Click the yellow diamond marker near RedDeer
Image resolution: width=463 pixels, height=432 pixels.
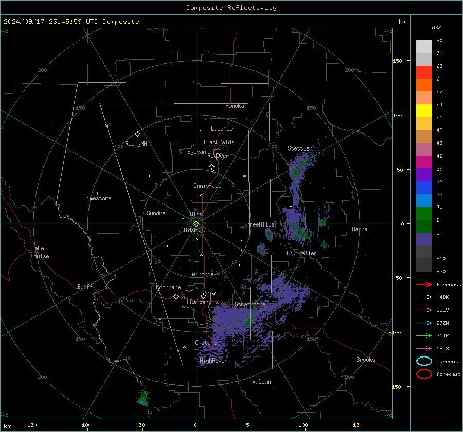point(211,166)
